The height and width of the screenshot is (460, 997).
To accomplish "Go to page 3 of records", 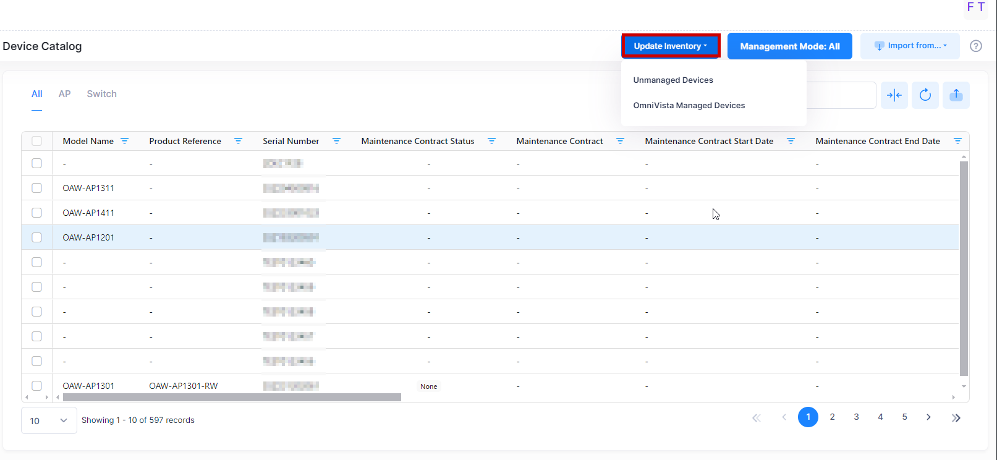I will pyautogui.click(x=856, y=417).
